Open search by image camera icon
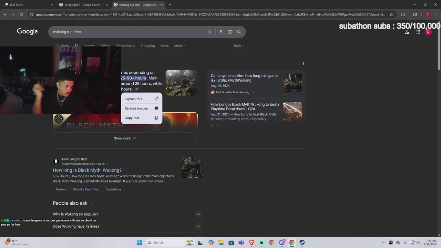The height and width of the screenshot is (248, 441). [x=230, y=32]
